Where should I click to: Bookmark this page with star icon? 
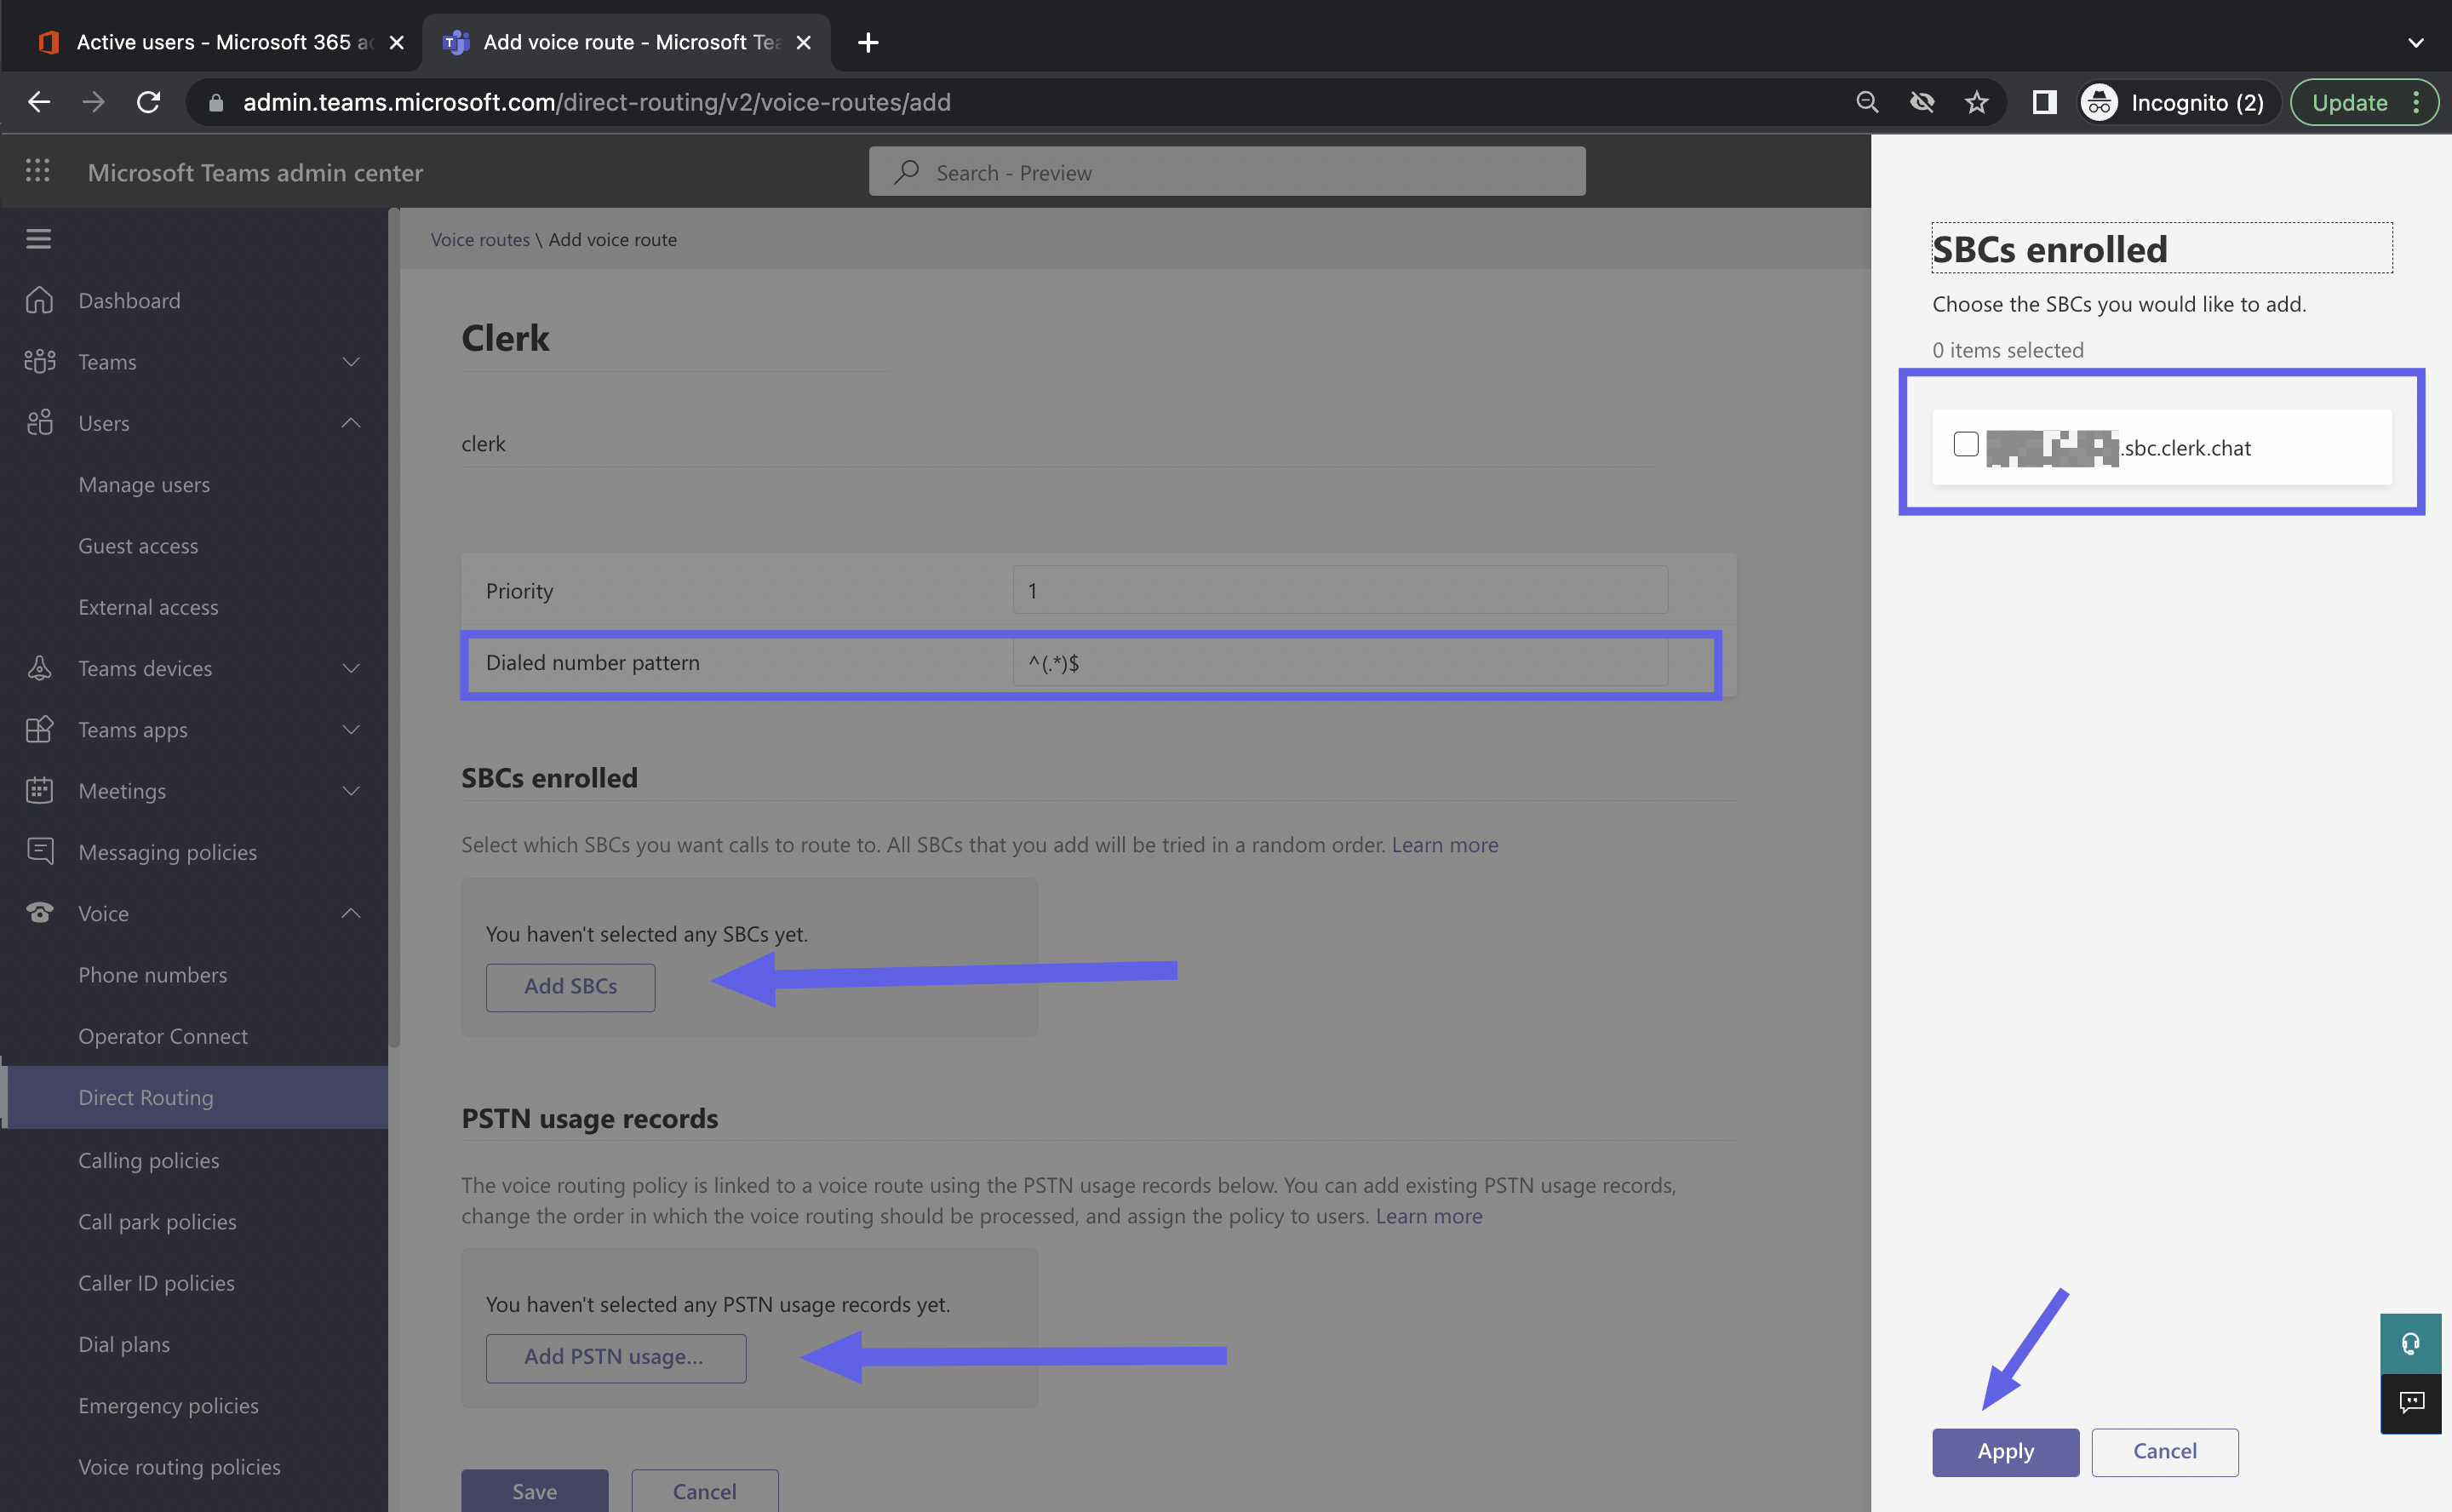[1976, 102]
